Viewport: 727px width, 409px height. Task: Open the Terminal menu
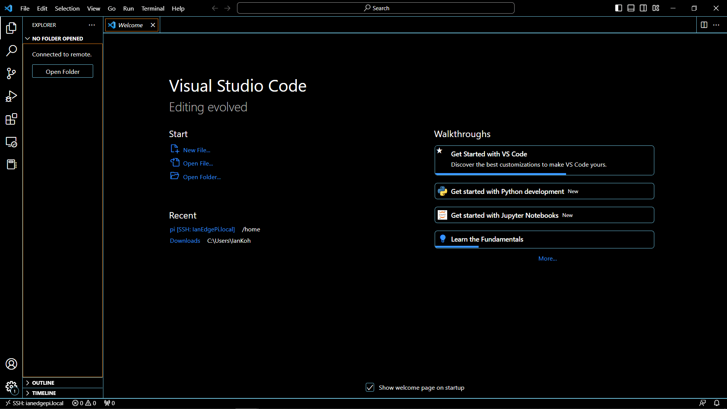(x=153, y=8)
